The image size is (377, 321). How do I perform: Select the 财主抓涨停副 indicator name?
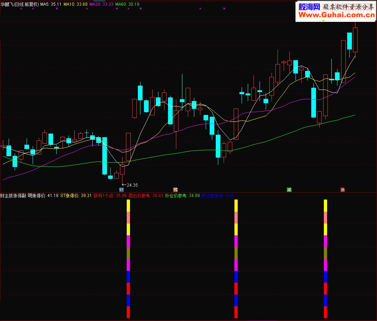(13, 196)
